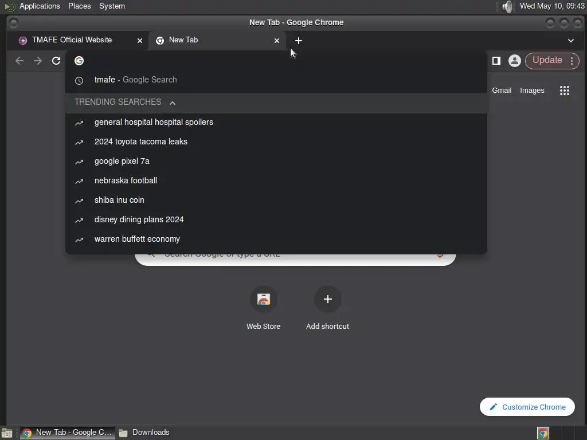Viewport: 587px width, 440px height.
Task: Click the Update button in Chrome
Action: click(547, 60)
